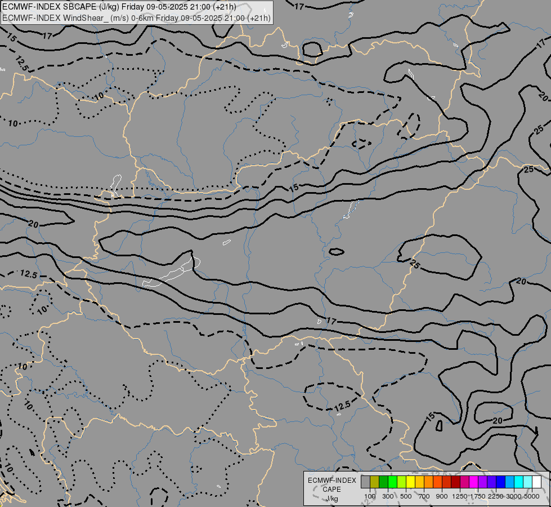Pick the pure yellow legend swatch
Screen dimensions: 551x507
410,482
